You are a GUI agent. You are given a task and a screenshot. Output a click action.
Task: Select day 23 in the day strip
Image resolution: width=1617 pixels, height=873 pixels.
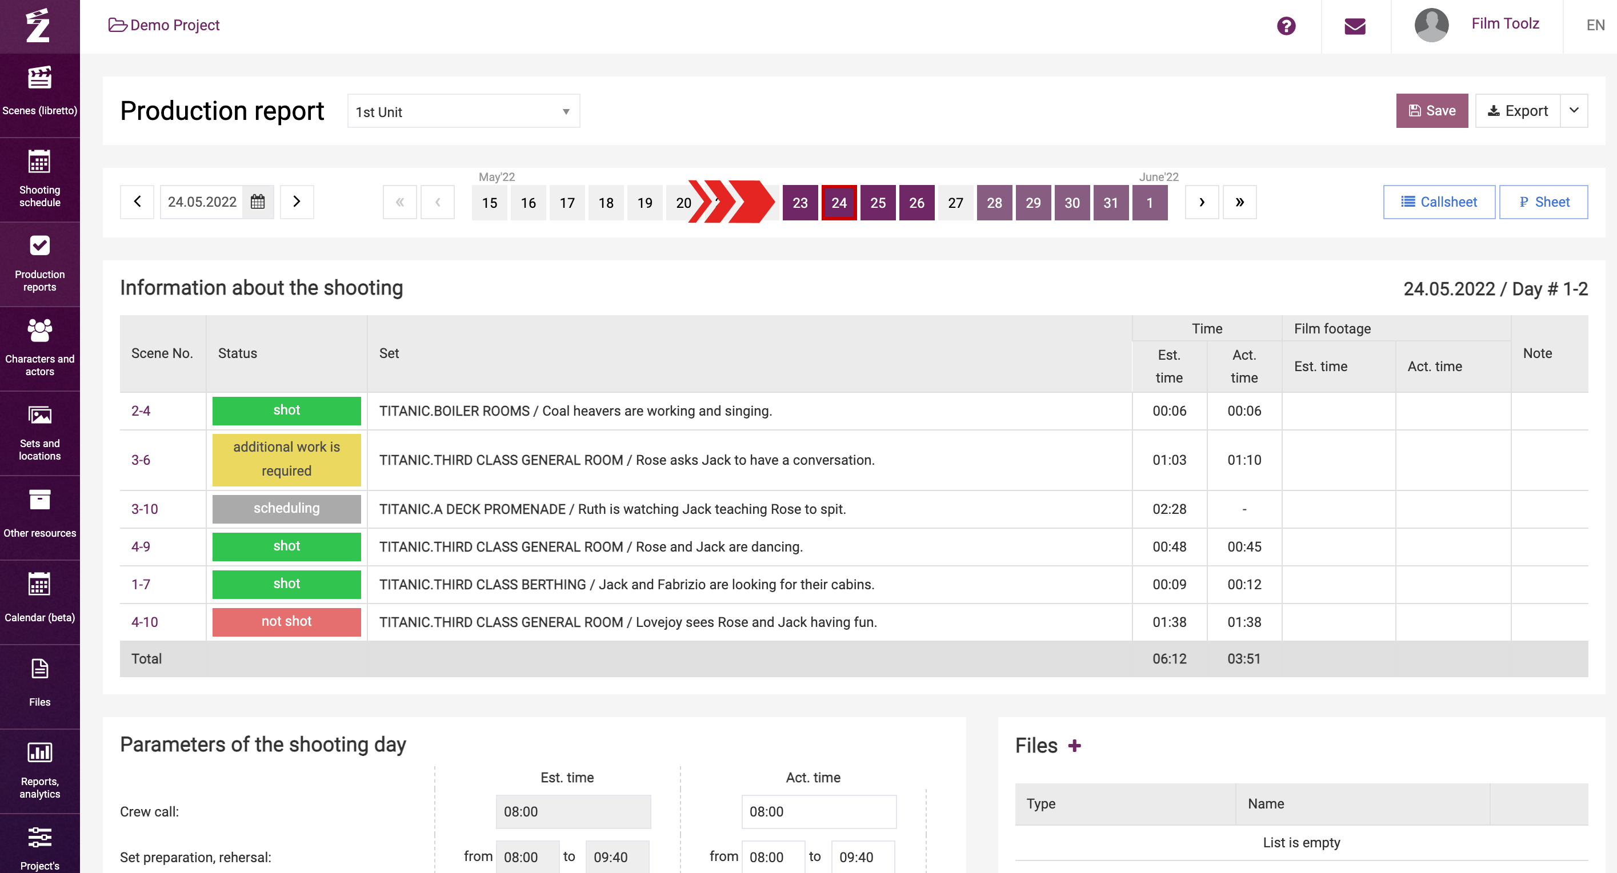pos(800,203)
